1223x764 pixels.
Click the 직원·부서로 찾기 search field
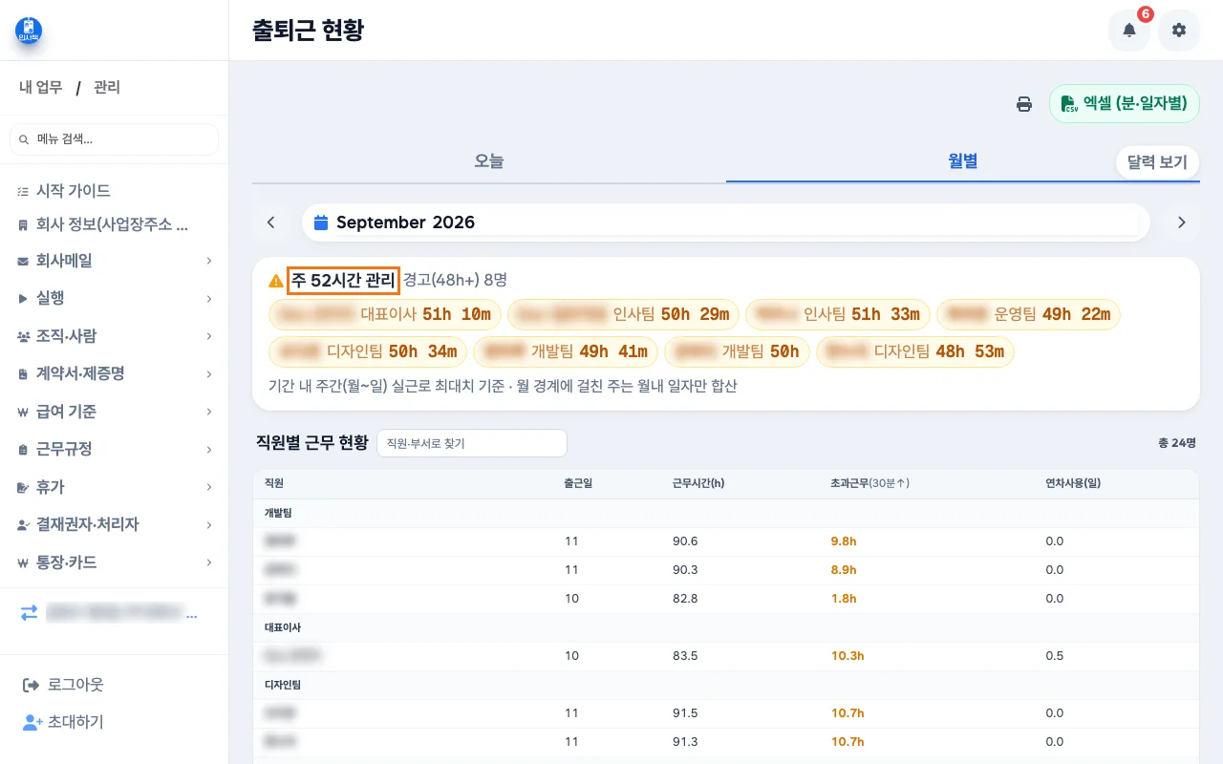(x=472, y=443)
